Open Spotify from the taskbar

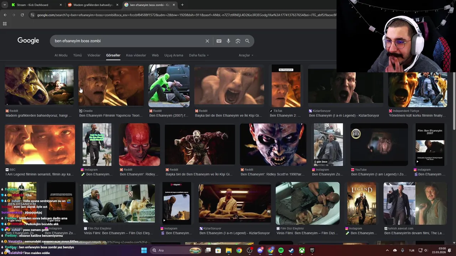281,250
